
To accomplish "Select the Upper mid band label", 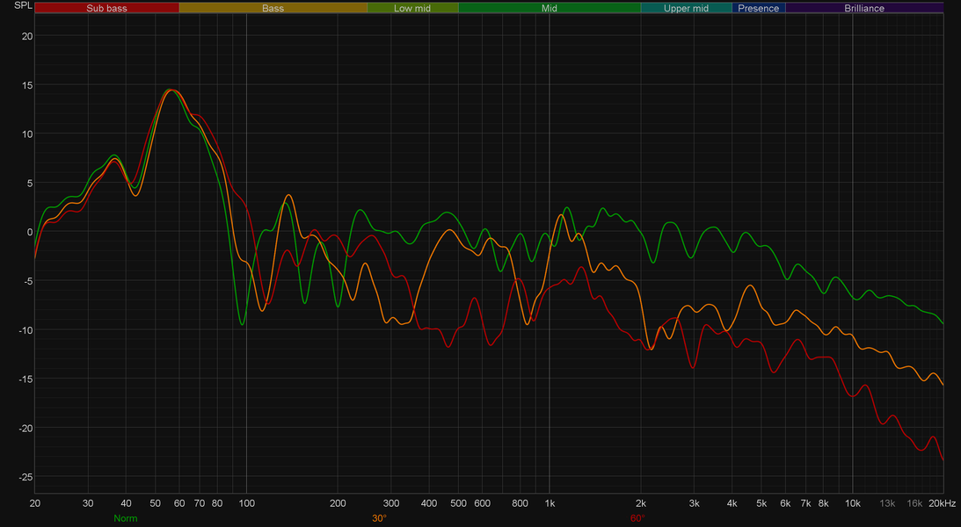I will coord(686,8).
